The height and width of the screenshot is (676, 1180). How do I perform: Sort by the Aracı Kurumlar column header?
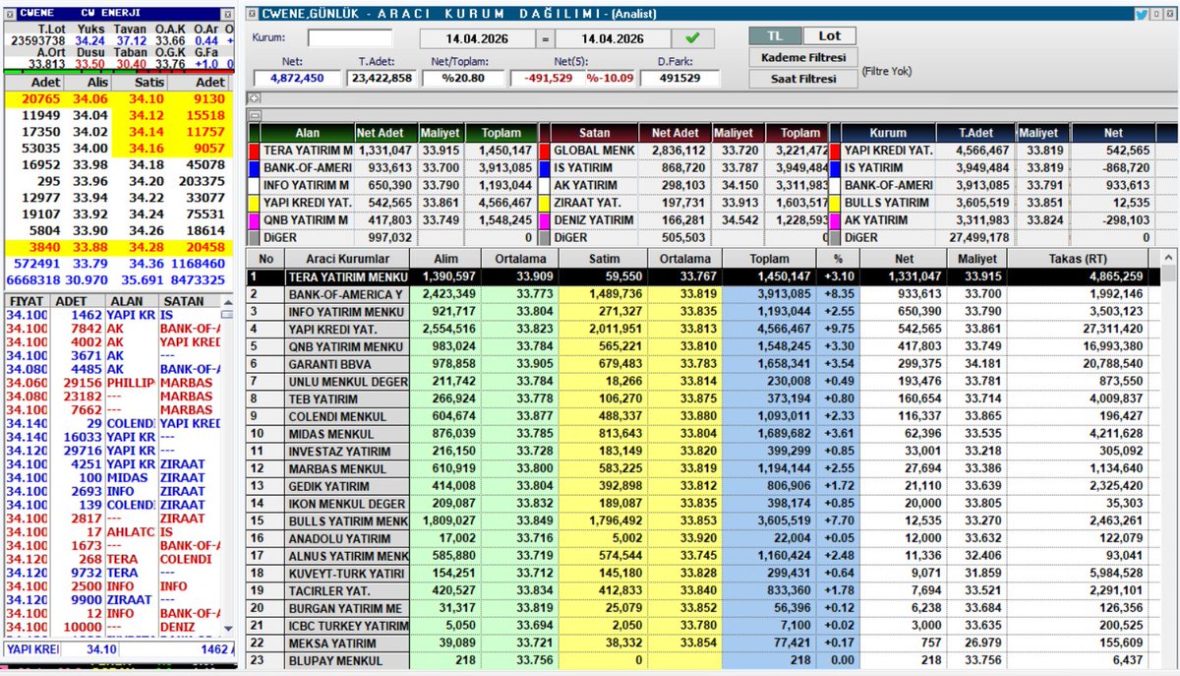pos(346,258)
